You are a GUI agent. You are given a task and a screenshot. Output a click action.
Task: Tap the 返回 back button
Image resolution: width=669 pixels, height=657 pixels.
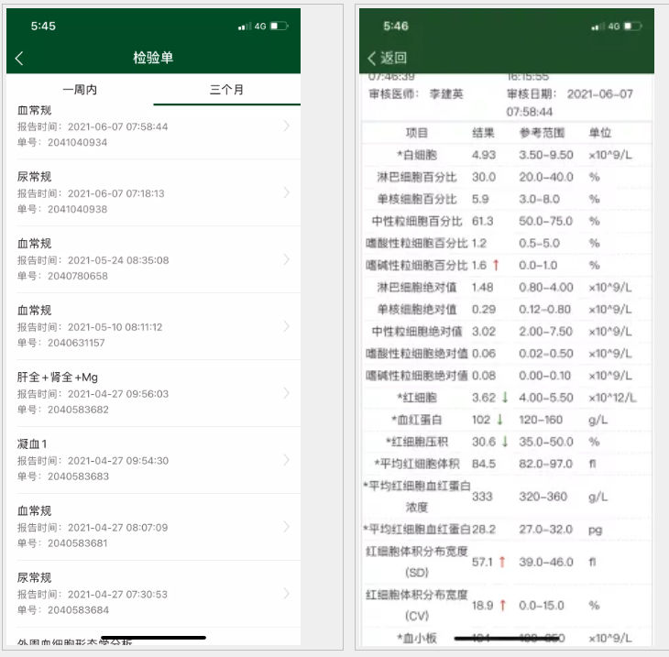[387, 58]
